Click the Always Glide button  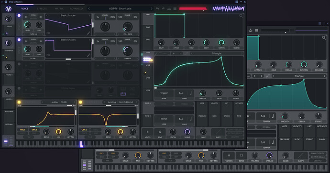235,130
